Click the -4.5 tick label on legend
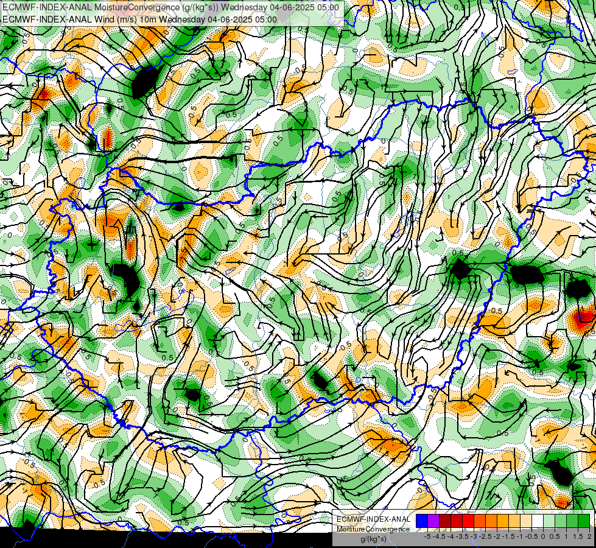The height and width of the screenshot is (548, 596). click(x=439, y=536)
